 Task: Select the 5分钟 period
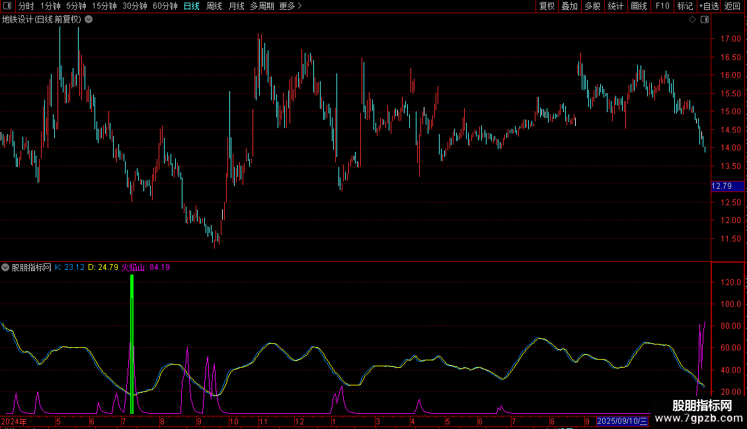click(x=76, y=6)
